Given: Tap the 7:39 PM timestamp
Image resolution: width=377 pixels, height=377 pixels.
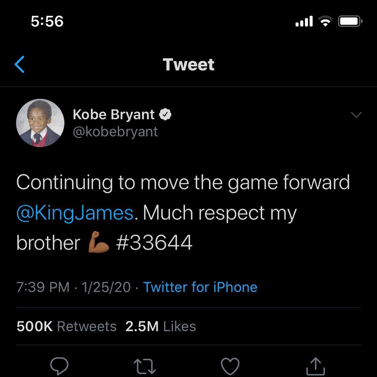Looking at the screenshot, I should tap(43, 287).
